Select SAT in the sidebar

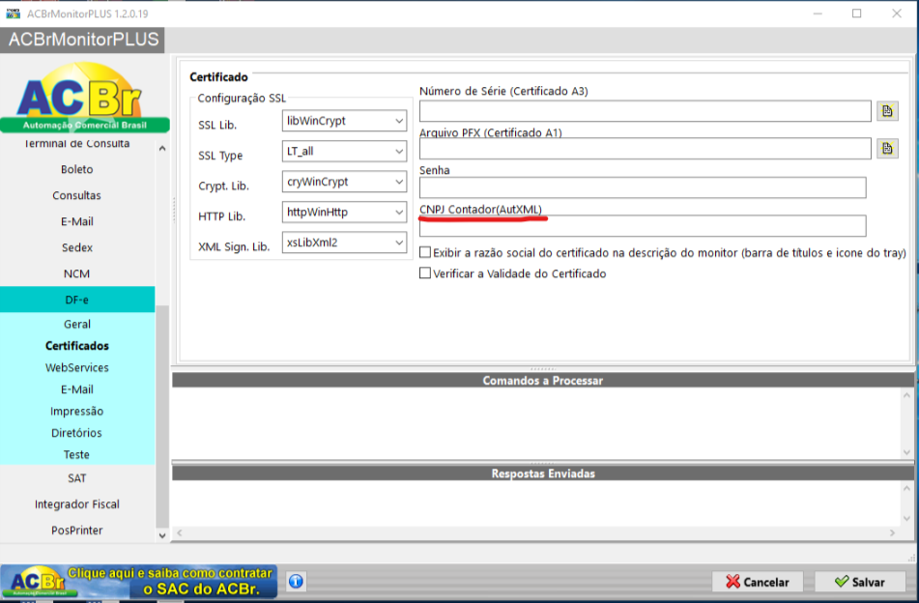point(76,478)
